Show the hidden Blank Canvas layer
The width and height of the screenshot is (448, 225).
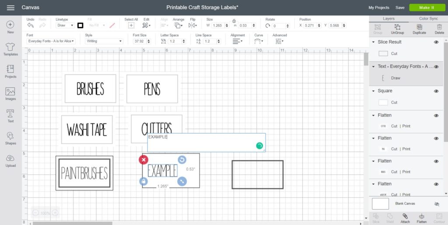tap(436, 204)
